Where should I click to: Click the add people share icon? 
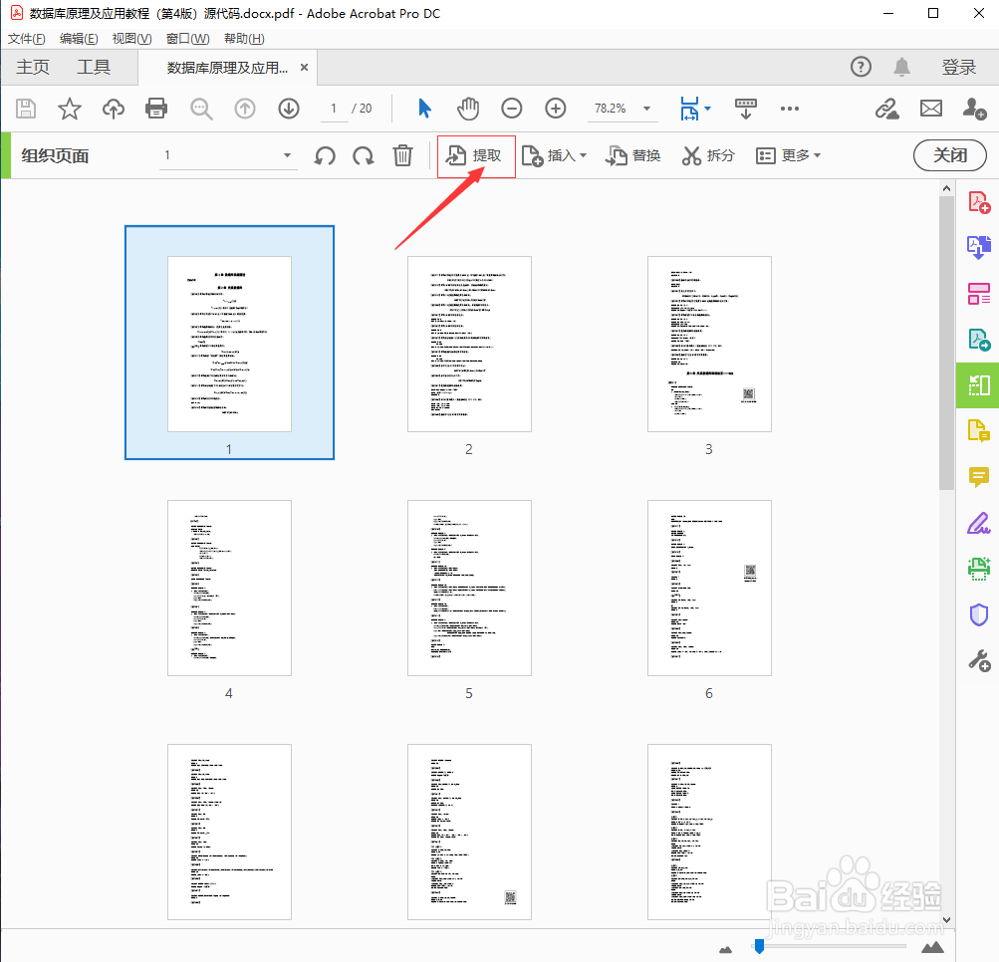(x=974, y=109)
